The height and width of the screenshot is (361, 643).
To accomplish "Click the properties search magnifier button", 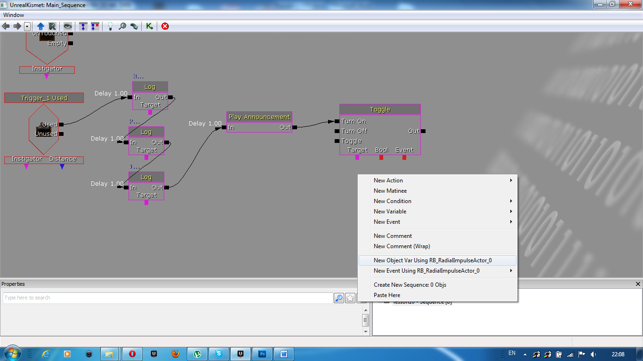I will 339,298.
